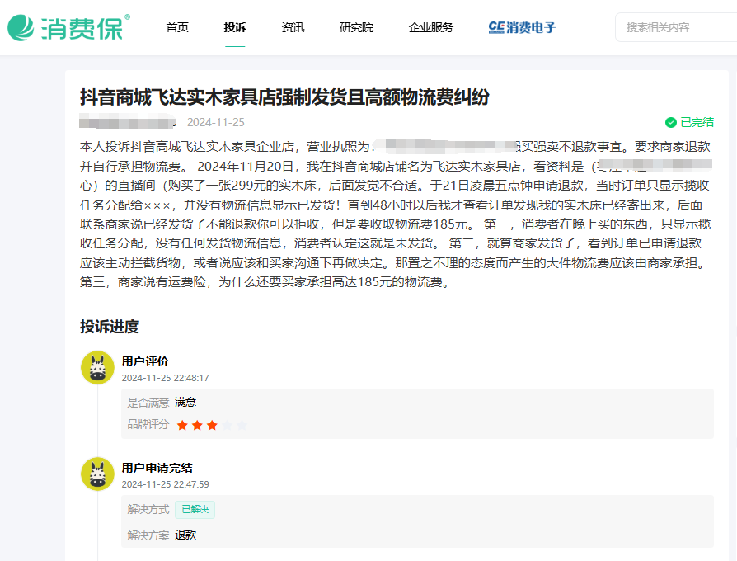Screen dimensions: 737x561
Task: Click the date 2024-11-25 under the title
Action: point(216,122)
